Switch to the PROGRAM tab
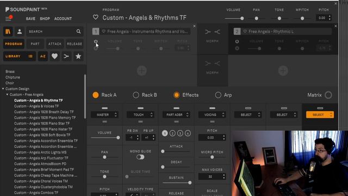The image size is (348, 196). tap(14, 44)
